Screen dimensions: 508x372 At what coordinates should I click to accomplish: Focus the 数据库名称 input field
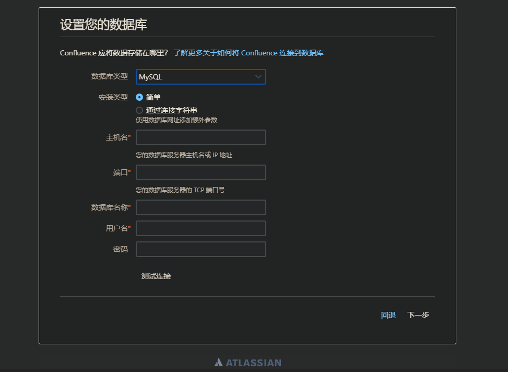201,207
